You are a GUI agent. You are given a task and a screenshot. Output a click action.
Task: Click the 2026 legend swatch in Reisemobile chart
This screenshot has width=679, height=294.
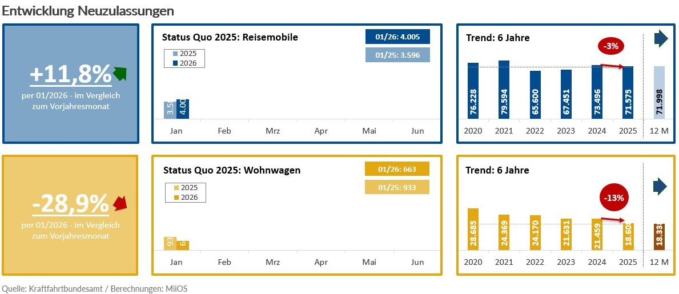click(175, 63)
